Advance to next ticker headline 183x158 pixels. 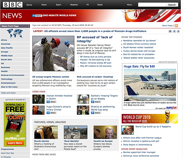178,31
